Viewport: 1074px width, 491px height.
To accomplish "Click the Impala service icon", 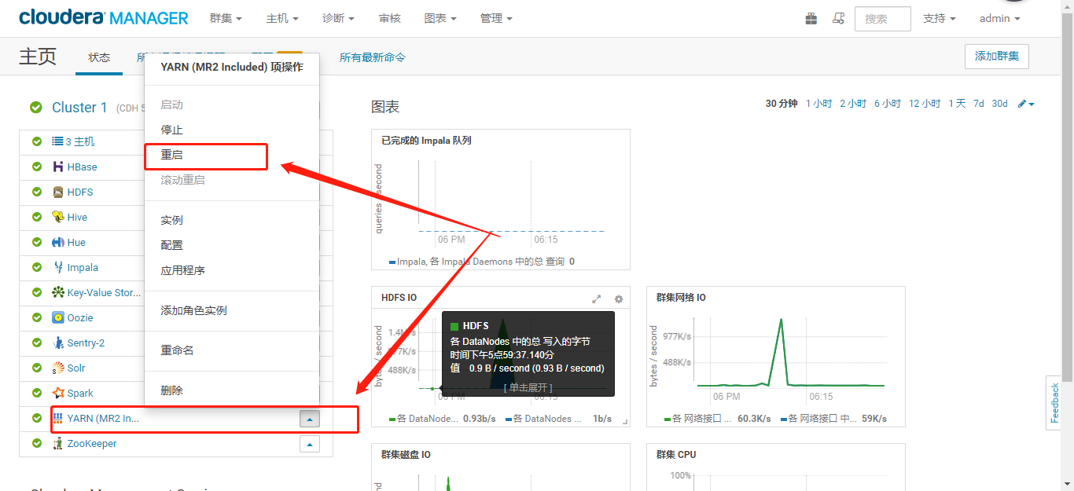I will [x=57, y=267].
